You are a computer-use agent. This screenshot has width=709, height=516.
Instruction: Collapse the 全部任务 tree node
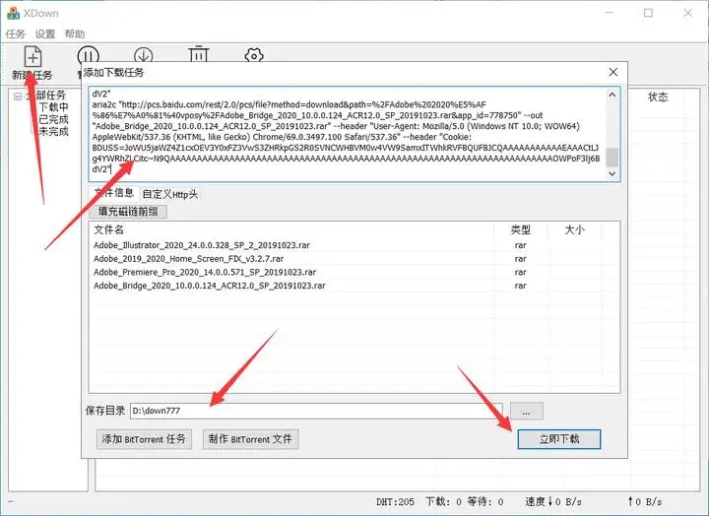point(18,97)
